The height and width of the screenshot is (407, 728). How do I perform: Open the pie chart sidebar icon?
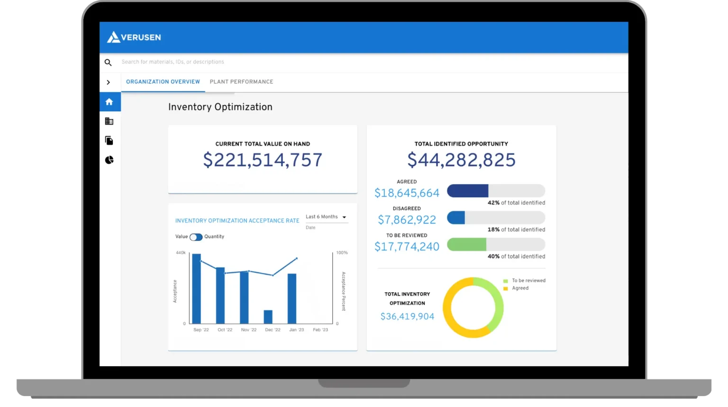tap(109, 160)
